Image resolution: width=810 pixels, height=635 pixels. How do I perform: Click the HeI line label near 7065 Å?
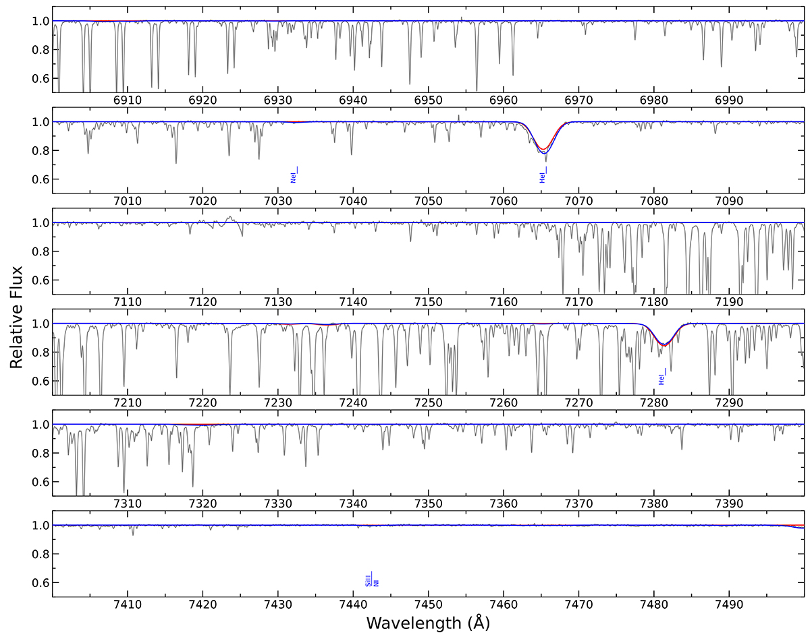[542, 177]
